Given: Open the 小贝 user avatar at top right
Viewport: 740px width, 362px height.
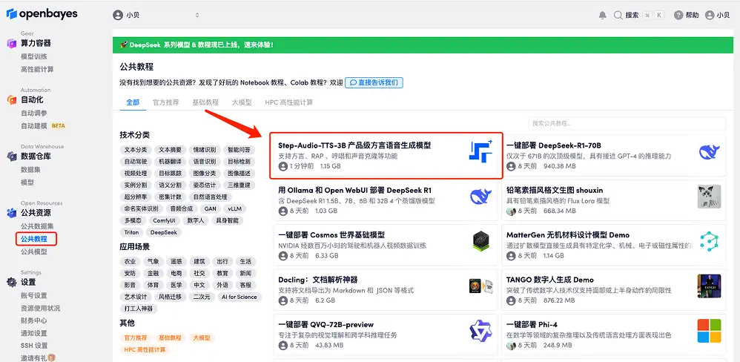Looking at the screenshot, I should pyautogui.click(x=710, y=15).
